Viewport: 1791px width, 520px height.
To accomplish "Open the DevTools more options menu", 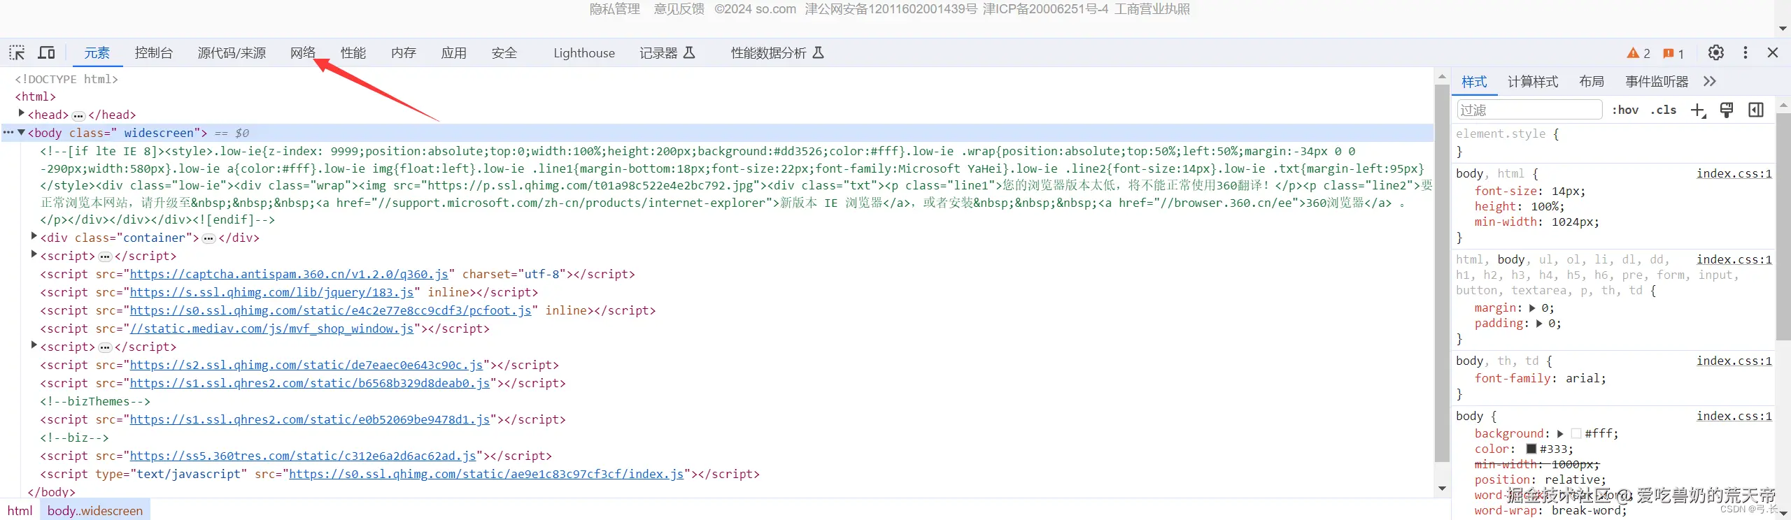I will pos(1746,52).
